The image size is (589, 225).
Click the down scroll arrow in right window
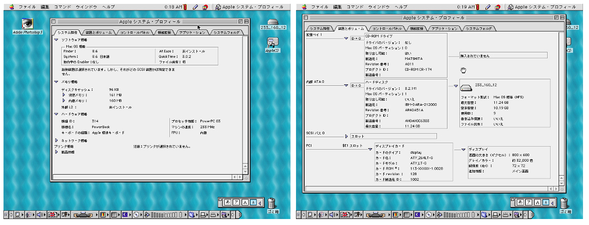pyautogui.click(x=562, y=183)
